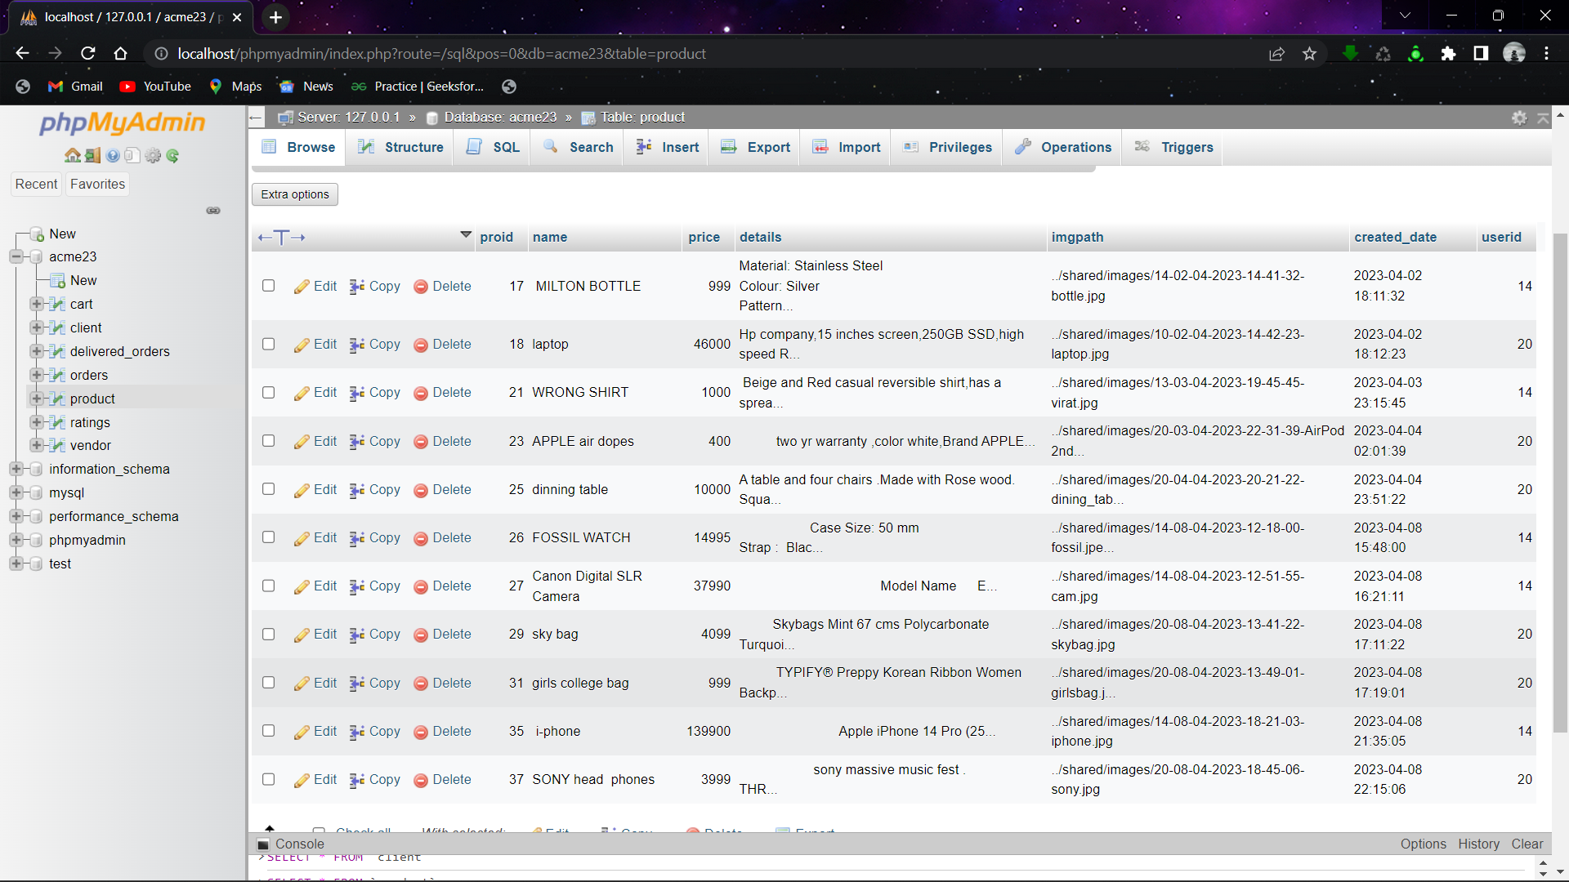Click the Extra options button

tap(294, 194)
